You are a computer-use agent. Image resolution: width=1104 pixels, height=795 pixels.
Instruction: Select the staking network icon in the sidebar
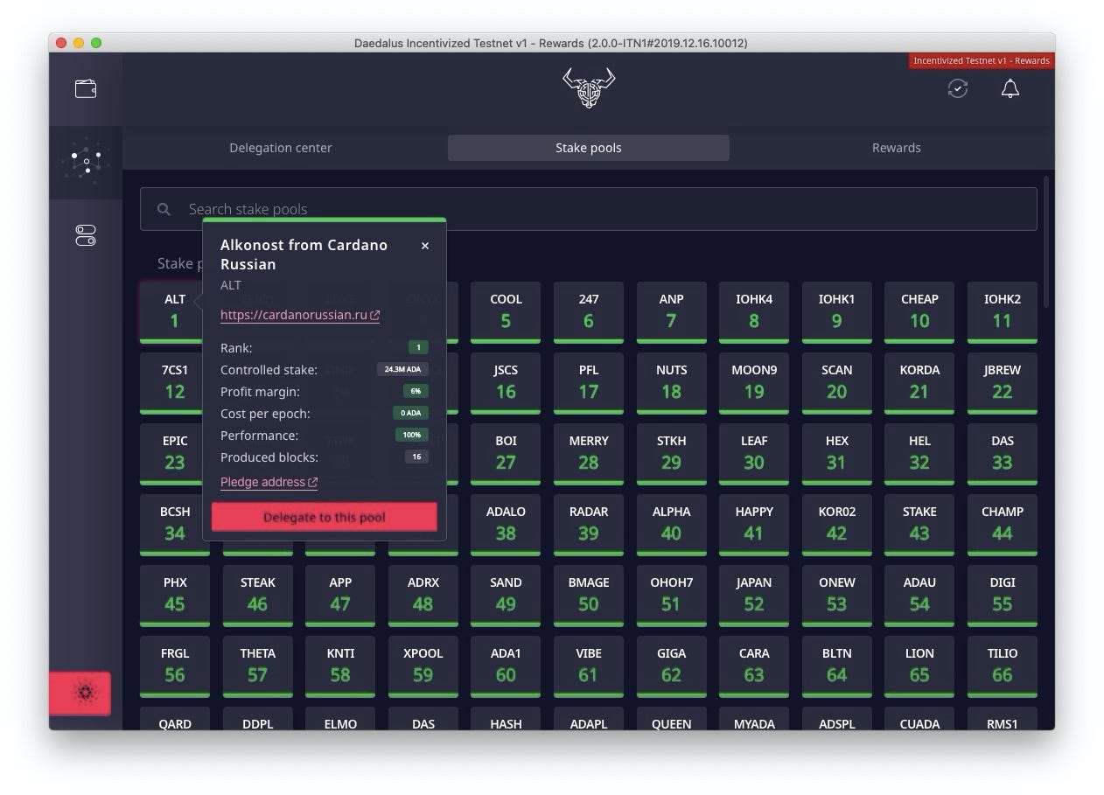point(86,162)
